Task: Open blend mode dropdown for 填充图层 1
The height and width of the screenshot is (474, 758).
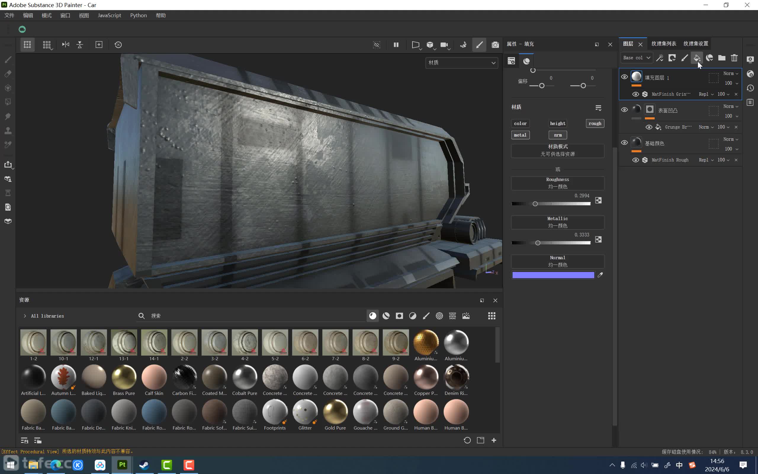Action: (731, 73)
